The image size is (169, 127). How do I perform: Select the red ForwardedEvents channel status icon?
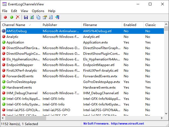pyautogui.click(x=4, y=76)
